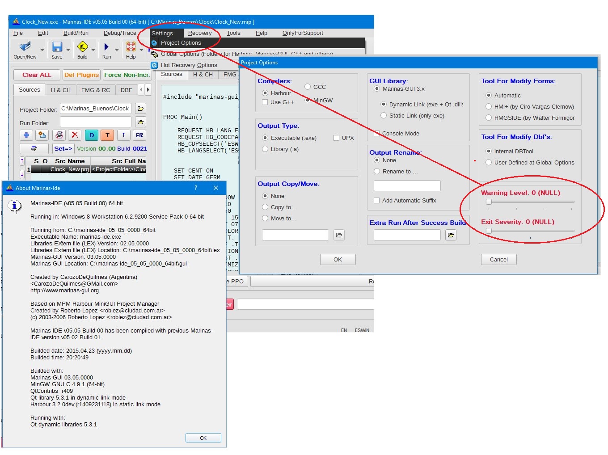Click the question mark in About title bar
The height and width of the screenshot is (455, 608).
(195, 188)
